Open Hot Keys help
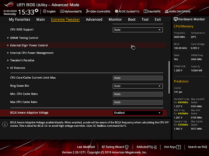Screen dimensions: 209x156 click(x=172, y=147)
